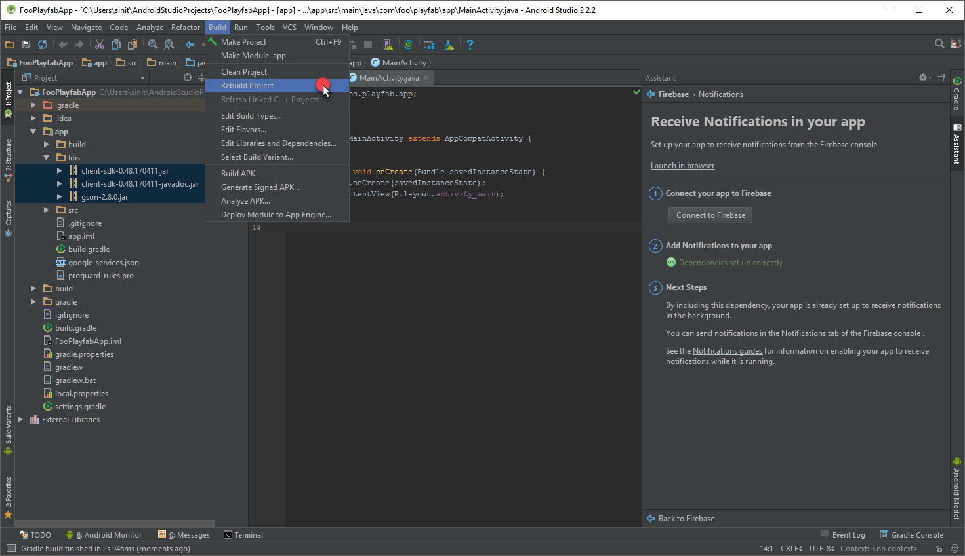The height and width of the screenshot is (556, 965).
Task: Click the Firebase back arrow icon in breadcrumb
Action: tap(651, 94)
